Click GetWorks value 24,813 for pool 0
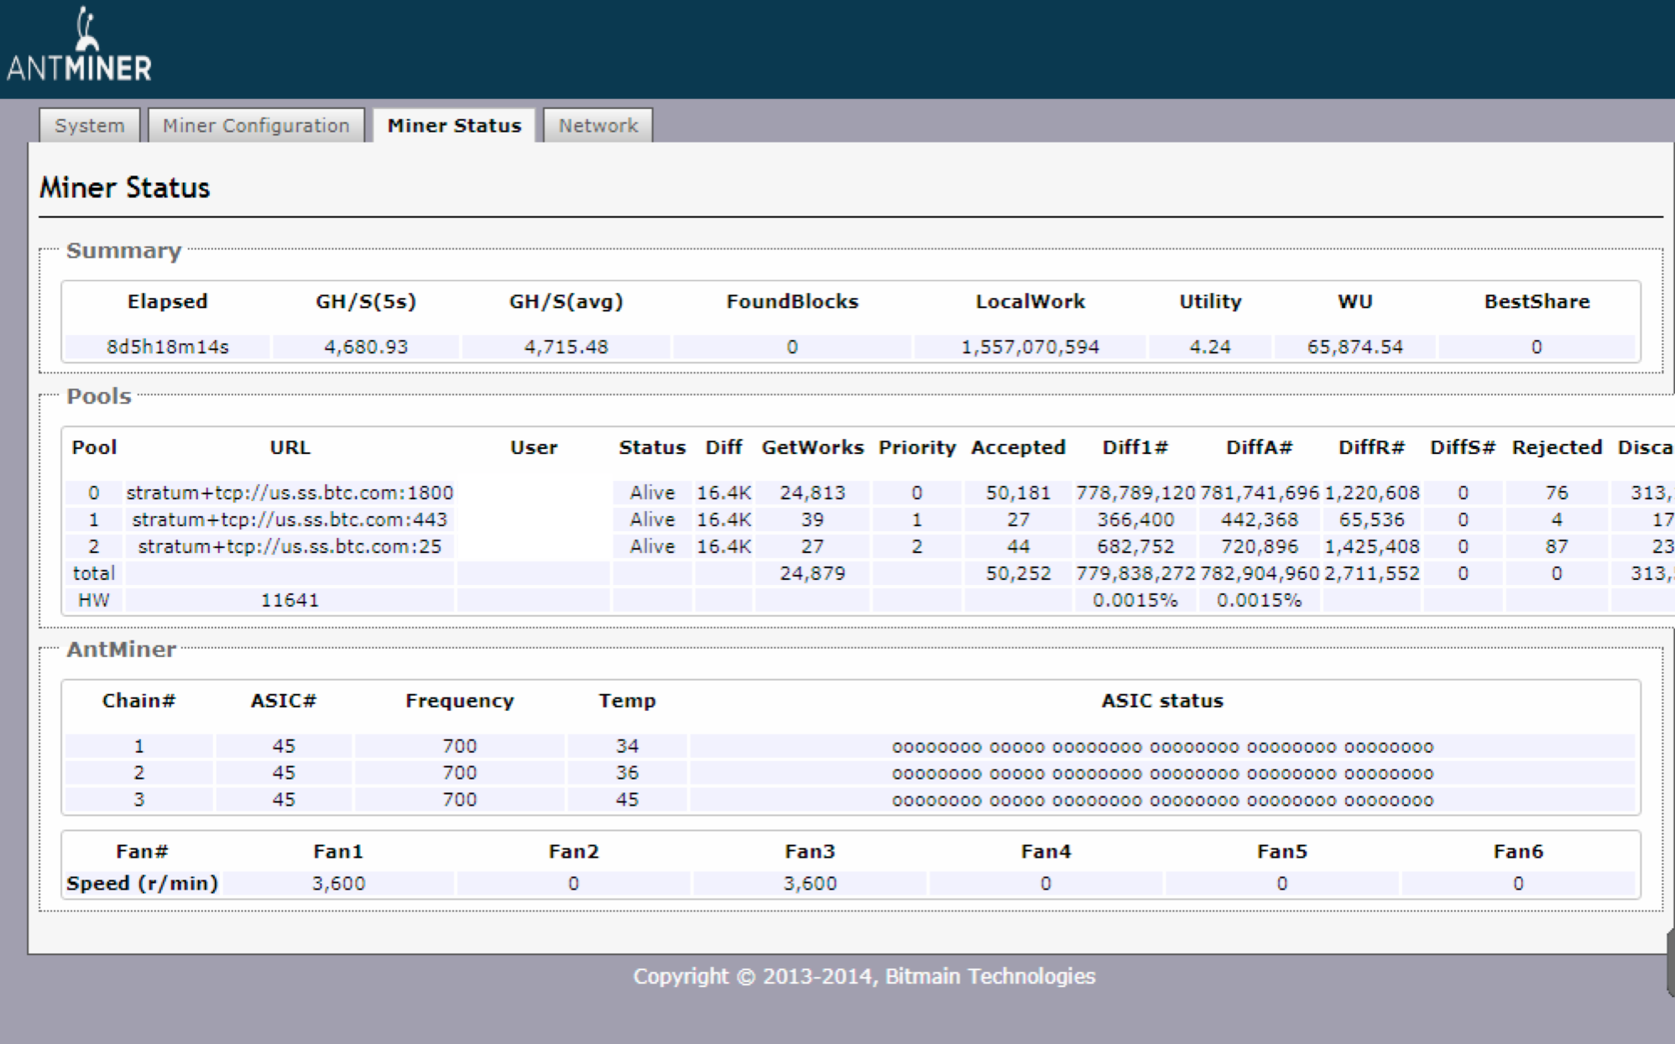Viewport: 1675px width, 1044px height. click(812, 493)
